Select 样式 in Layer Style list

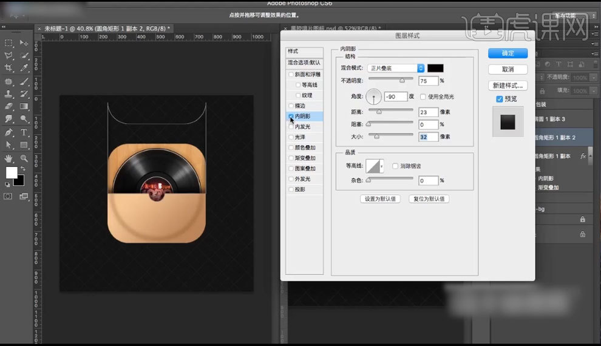(x=304, y=52)
